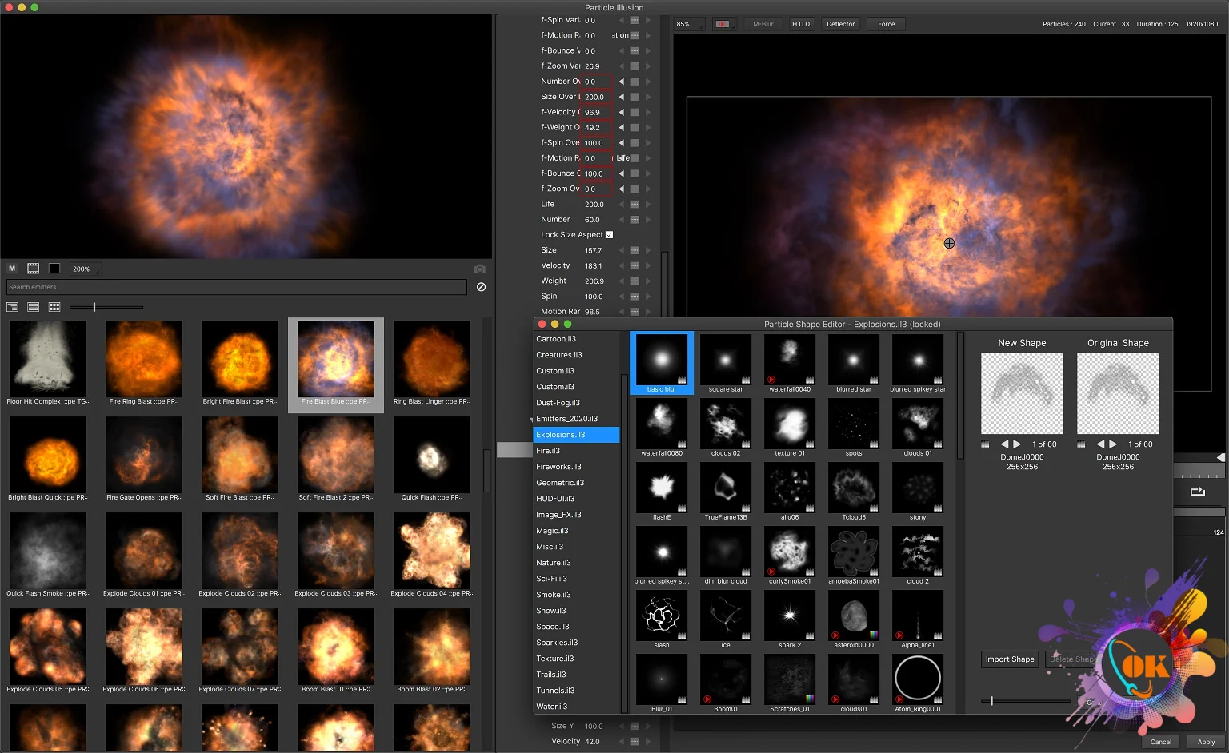Click the loop playback icon on timeline

(x=1198, y=492)
